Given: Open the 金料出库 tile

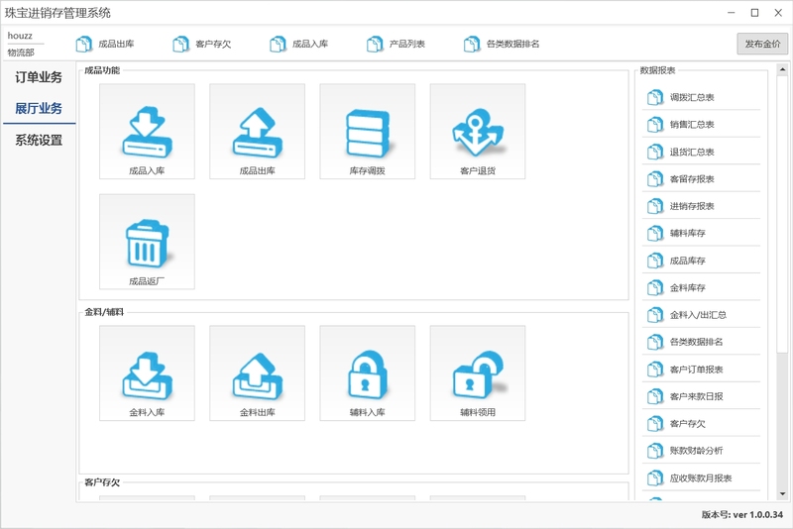Looking at the screenshot, I should pyautogui.click(x=257, y=372).
